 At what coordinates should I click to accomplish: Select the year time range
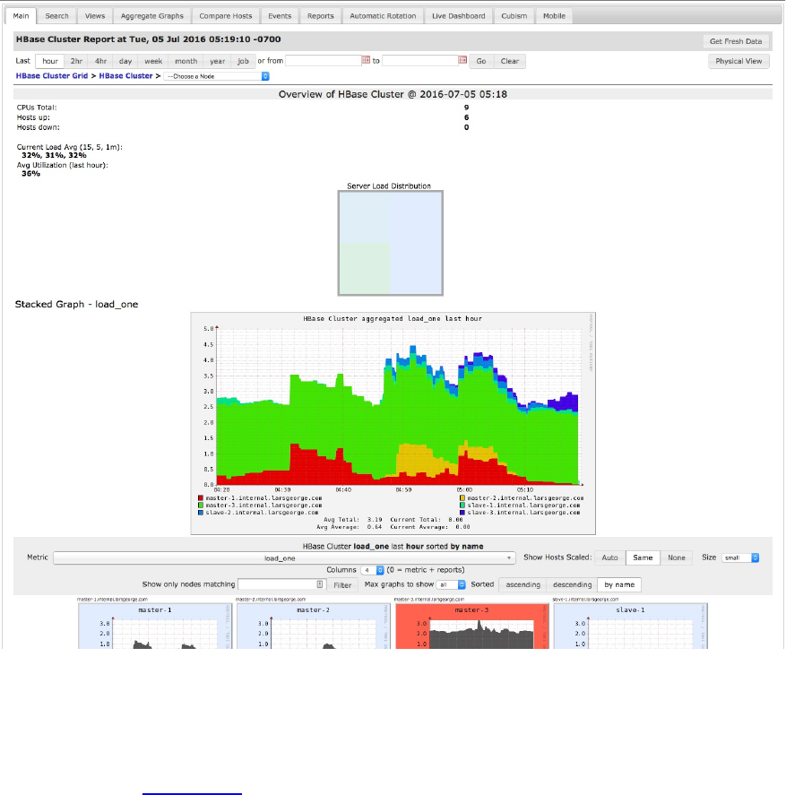click(217, 61)
